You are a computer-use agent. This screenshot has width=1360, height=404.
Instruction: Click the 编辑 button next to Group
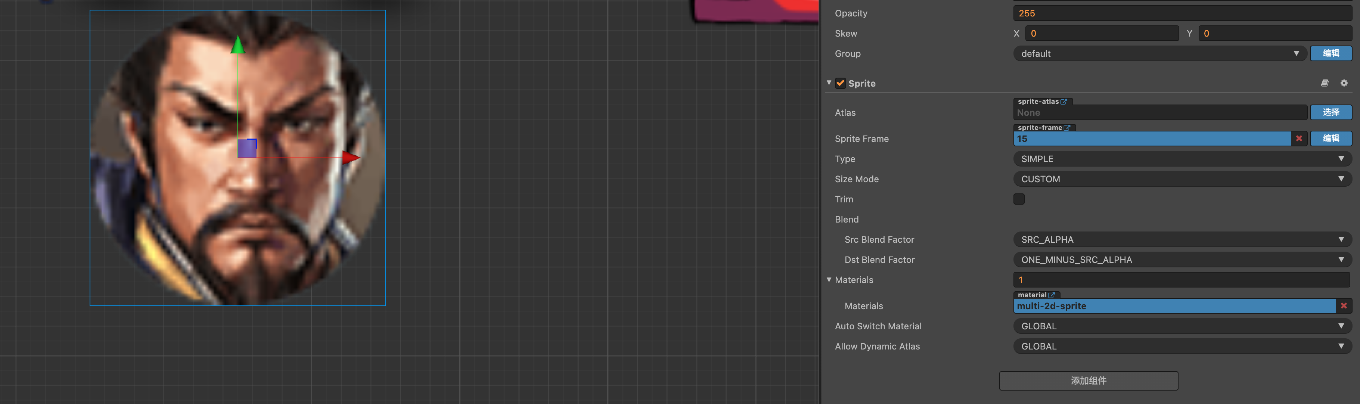coord(1330,53)
